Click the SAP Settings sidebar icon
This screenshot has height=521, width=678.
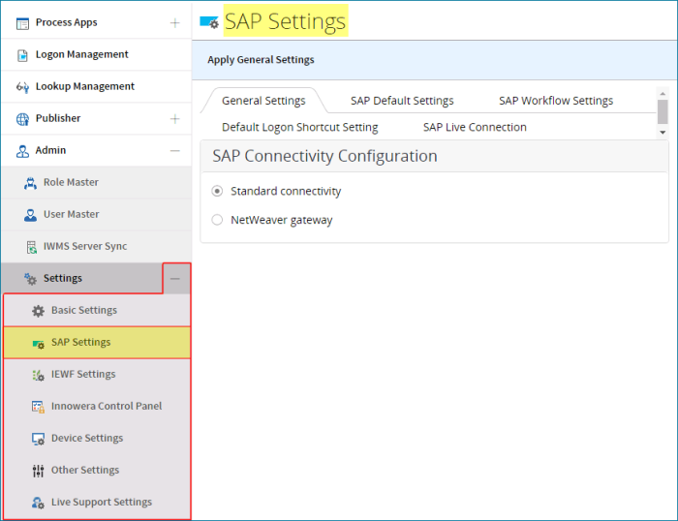38,344
